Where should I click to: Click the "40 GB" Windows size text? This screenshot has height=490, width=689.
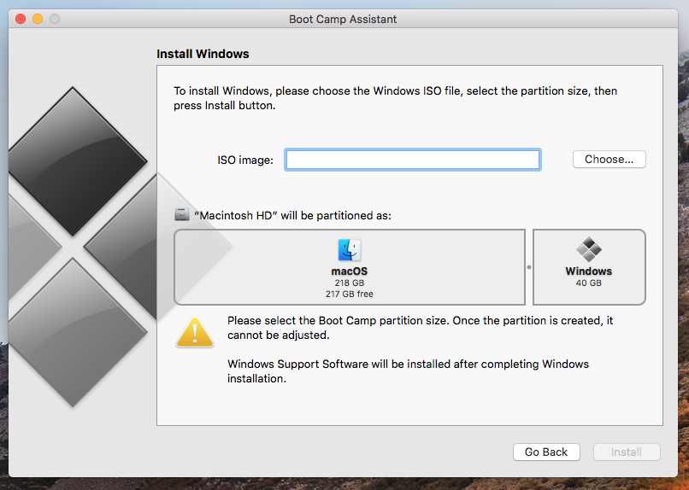tap(589, 283)
